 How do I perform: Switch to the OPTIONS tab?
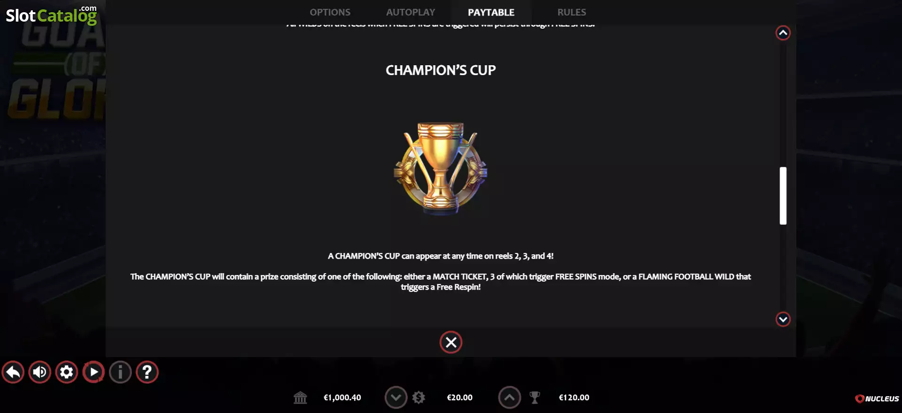click(330, 12)
